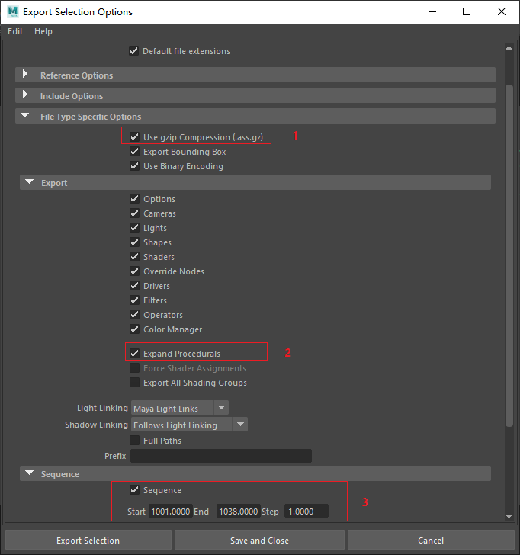Click the vertical scrollbar down arrow
Screen dimensions: 520x555
(x=509, y=516)
